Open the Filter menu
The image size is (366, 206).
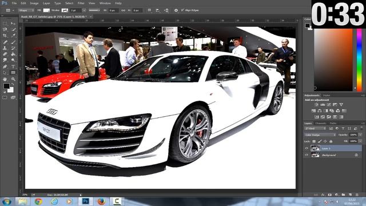tap(81, 3)
